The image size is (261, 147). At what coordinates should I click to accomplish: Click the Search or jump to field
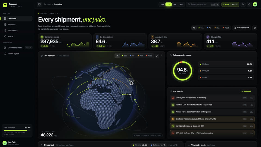click(203, 4)
